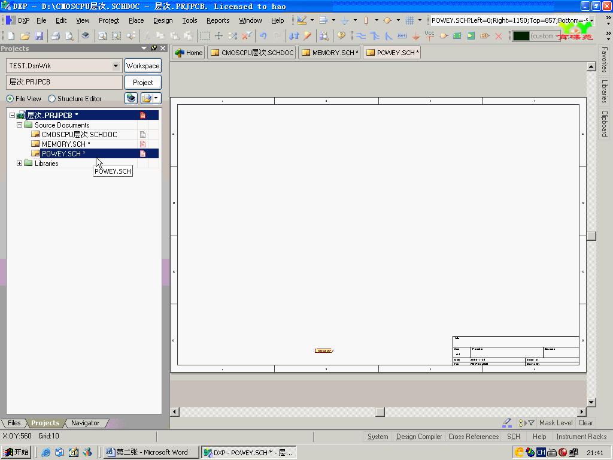Click the Workspace button
The width and height of the screenshot is (613, 460).
[142, 66]
